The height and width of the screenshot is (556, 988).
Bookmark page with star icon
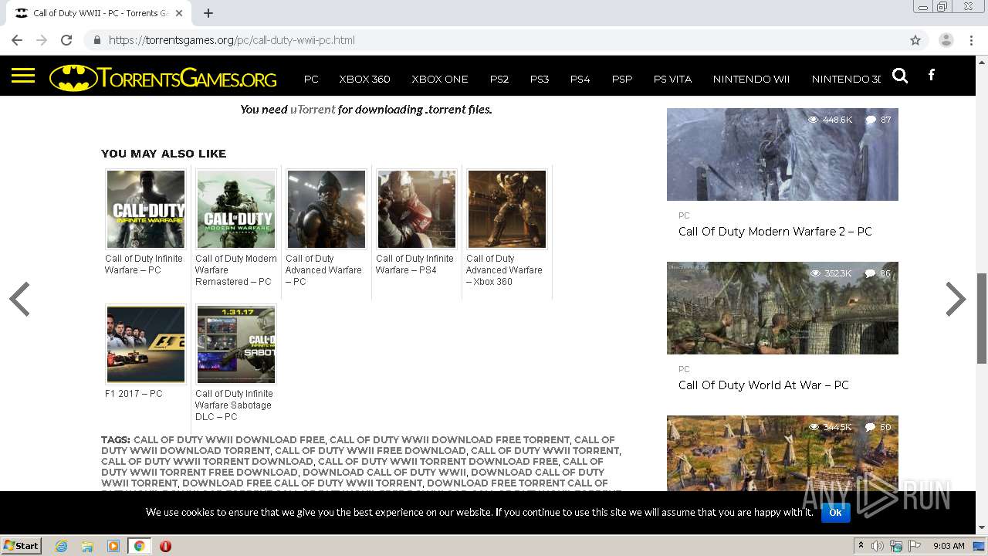pyautogui.click(x=915, y=40)
